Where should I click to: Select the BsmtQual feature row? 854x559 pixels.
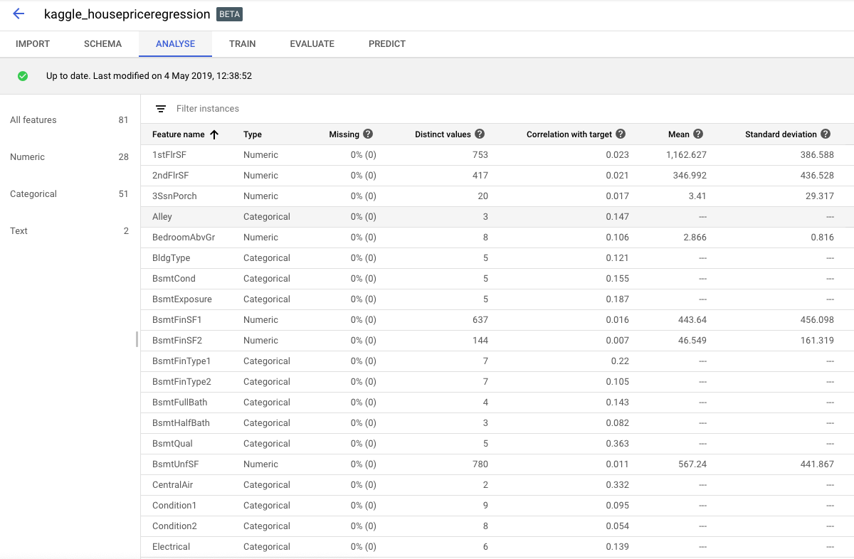pyautogui.click(x=497, y=444)
